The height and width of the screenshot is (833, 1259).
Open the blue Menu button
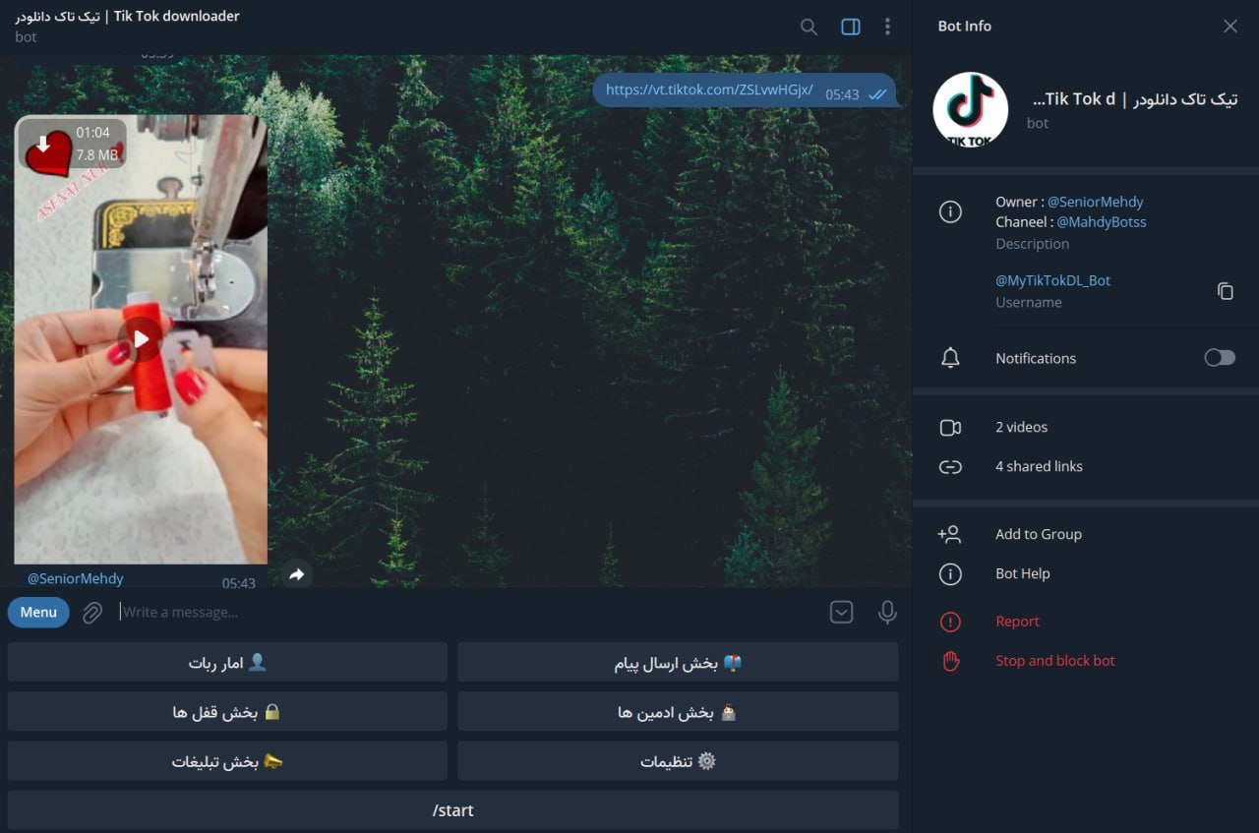pyautogui.click(x=38, y=612)
